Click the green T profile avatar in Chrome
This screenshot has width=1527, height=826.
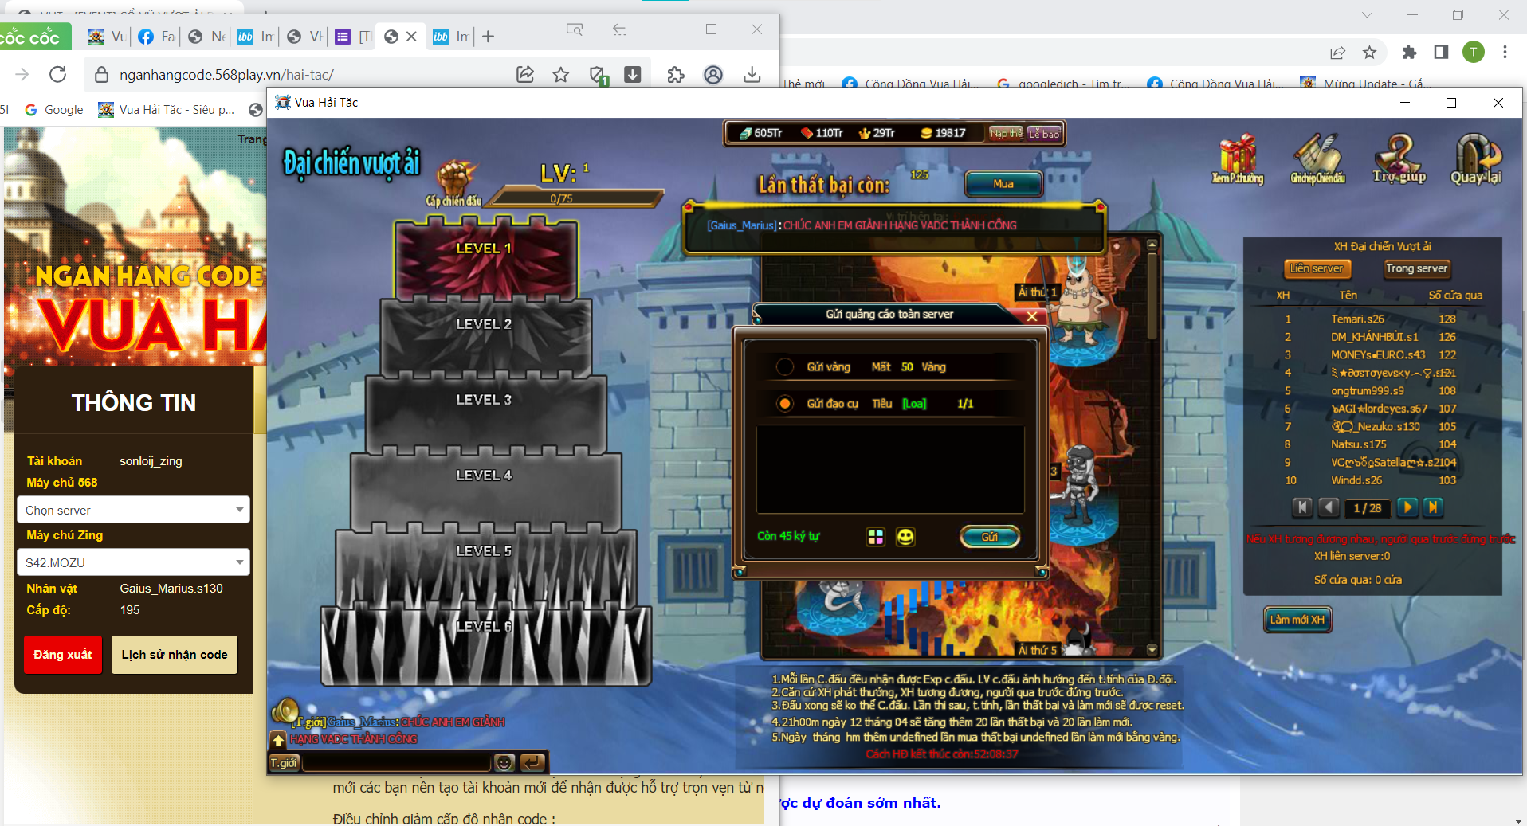pyautogui.click(x=1474, y=53)
